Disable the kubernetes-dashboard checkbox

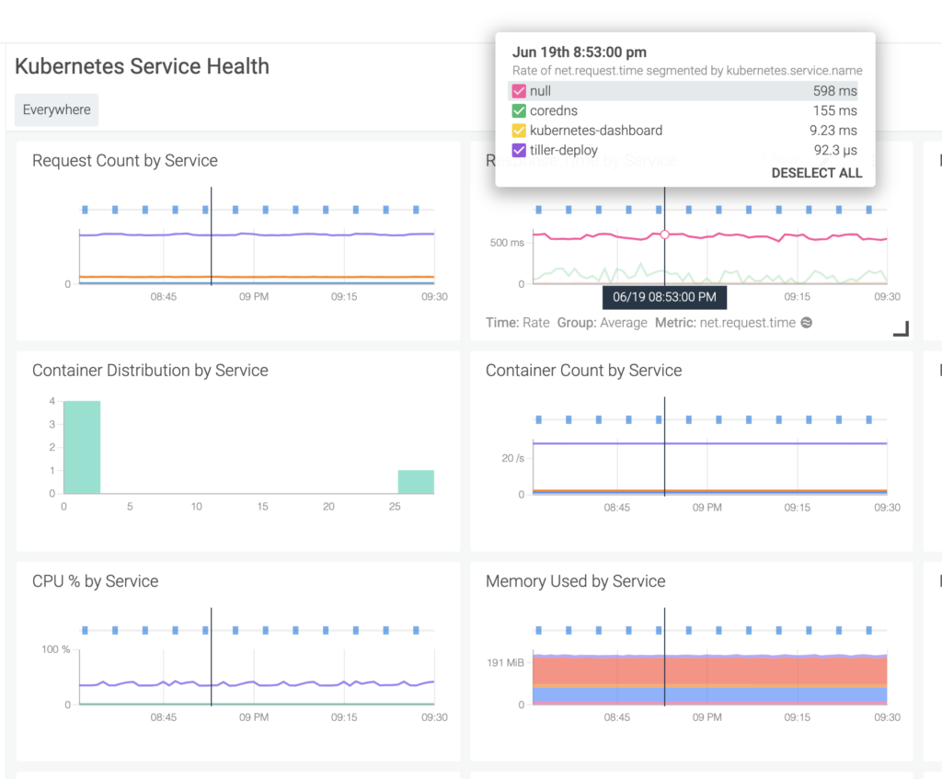point(519,131)
